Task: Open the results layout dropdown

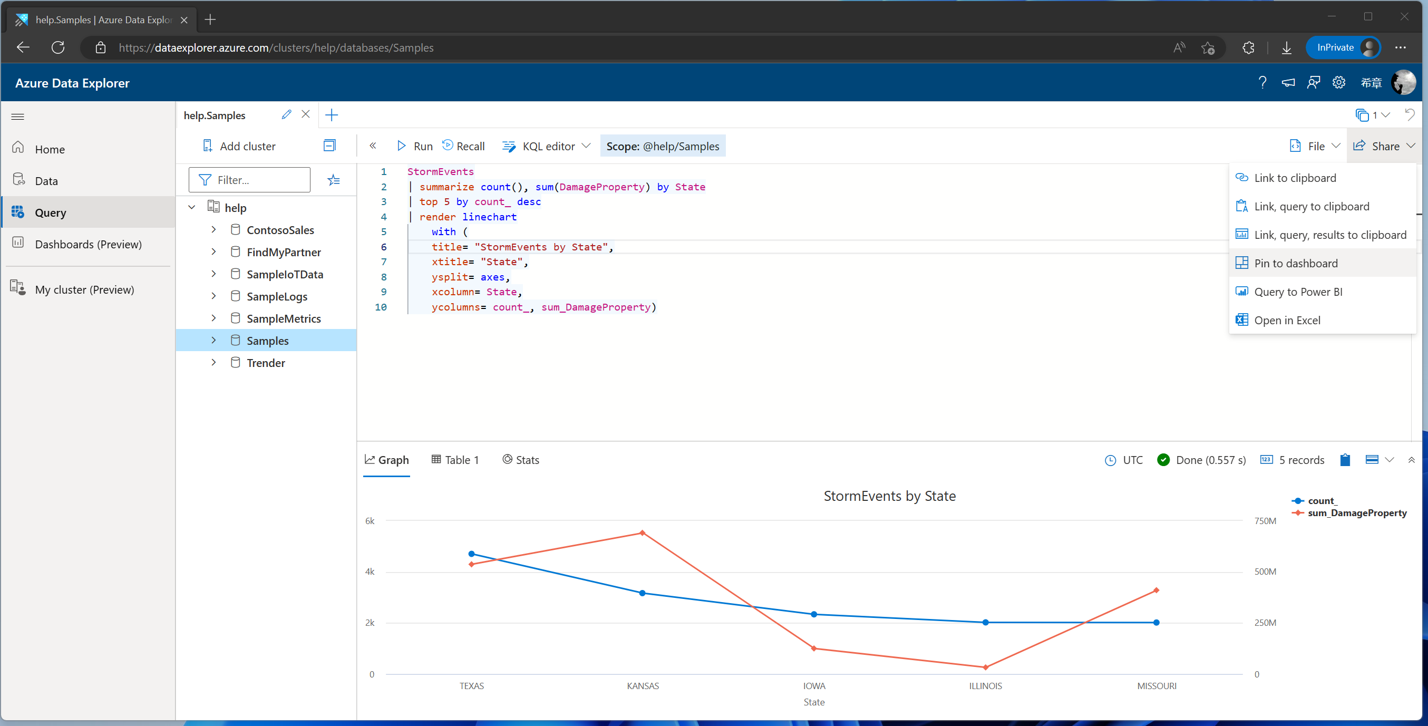Action: point(1379,459)
